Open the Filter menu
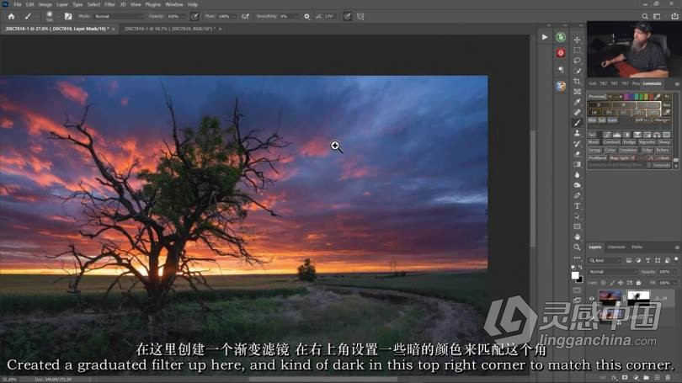 [x=106, y=4]
